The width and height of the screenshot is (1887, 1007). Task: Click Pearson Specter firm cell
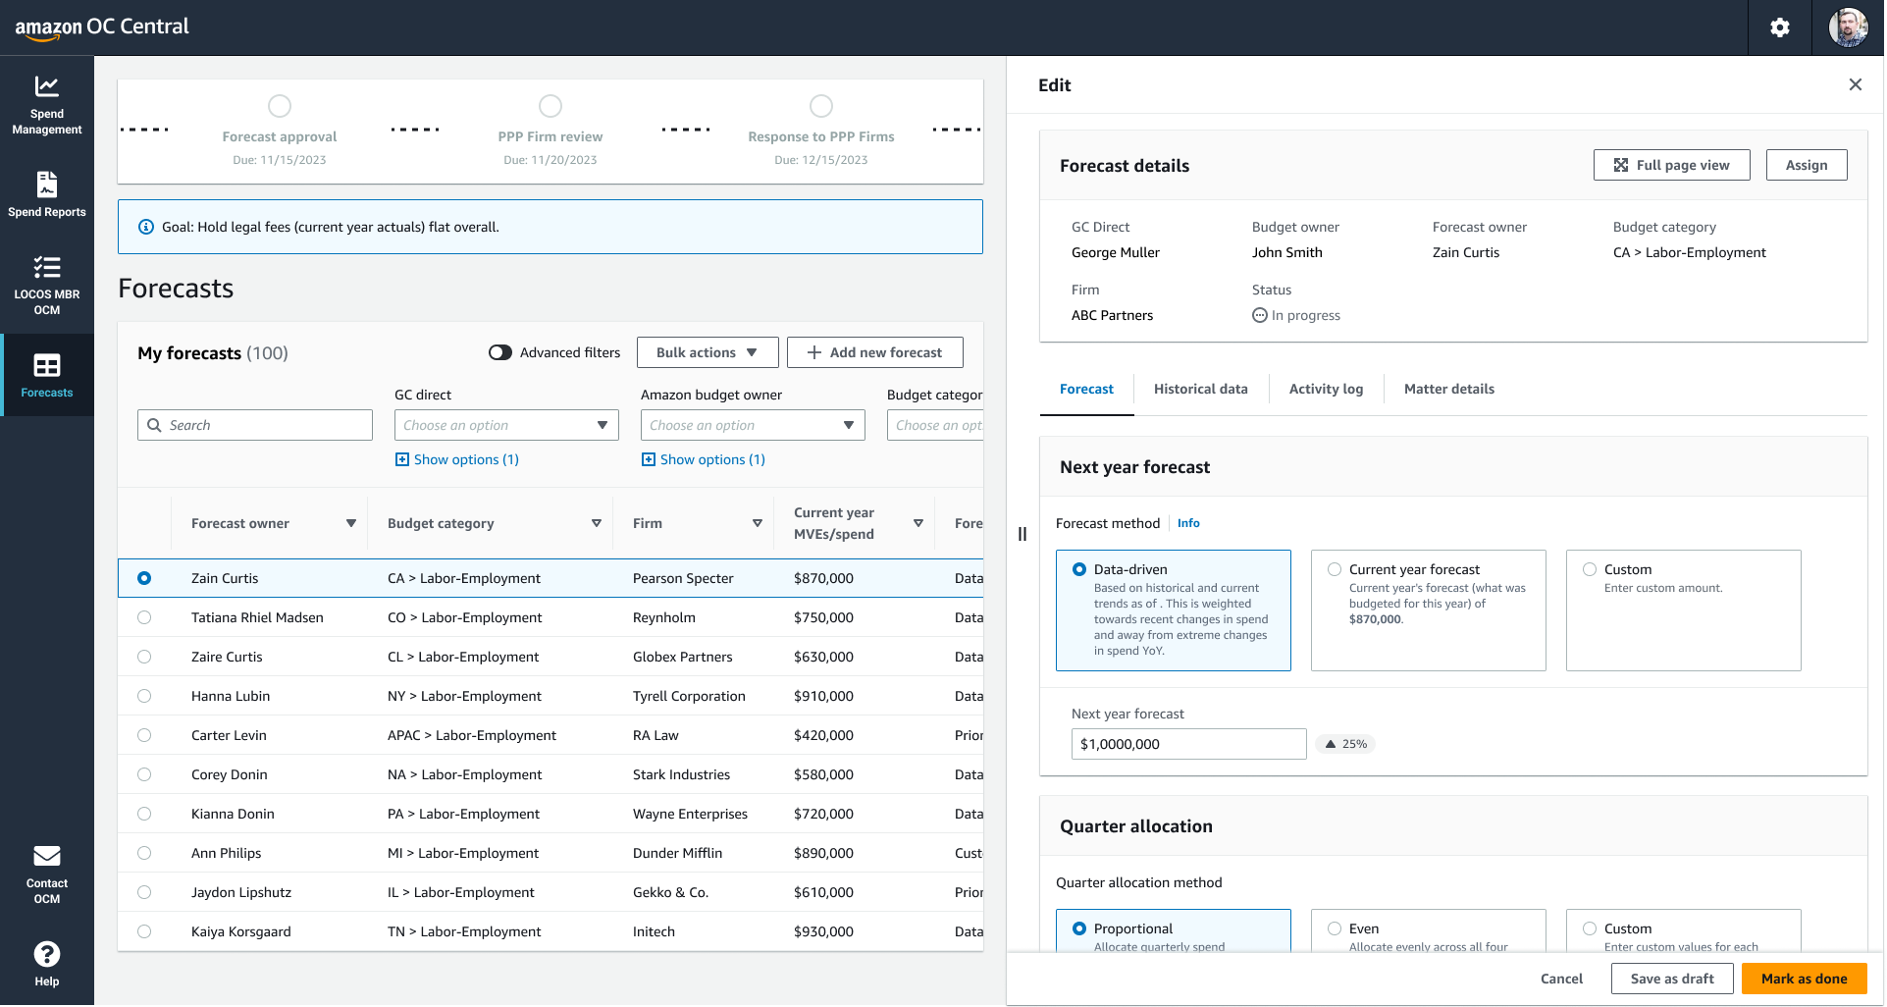coord(683,578)
